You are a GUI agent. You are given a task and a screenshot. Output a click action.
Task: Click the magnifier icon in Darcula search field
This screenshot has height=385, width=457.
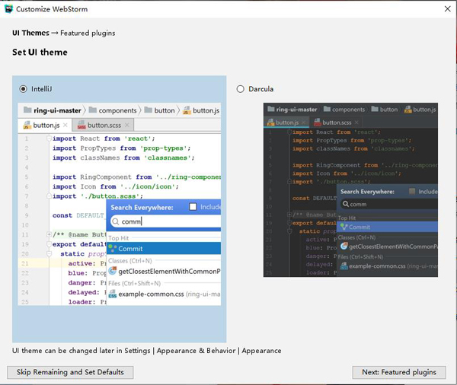(346, 204)
